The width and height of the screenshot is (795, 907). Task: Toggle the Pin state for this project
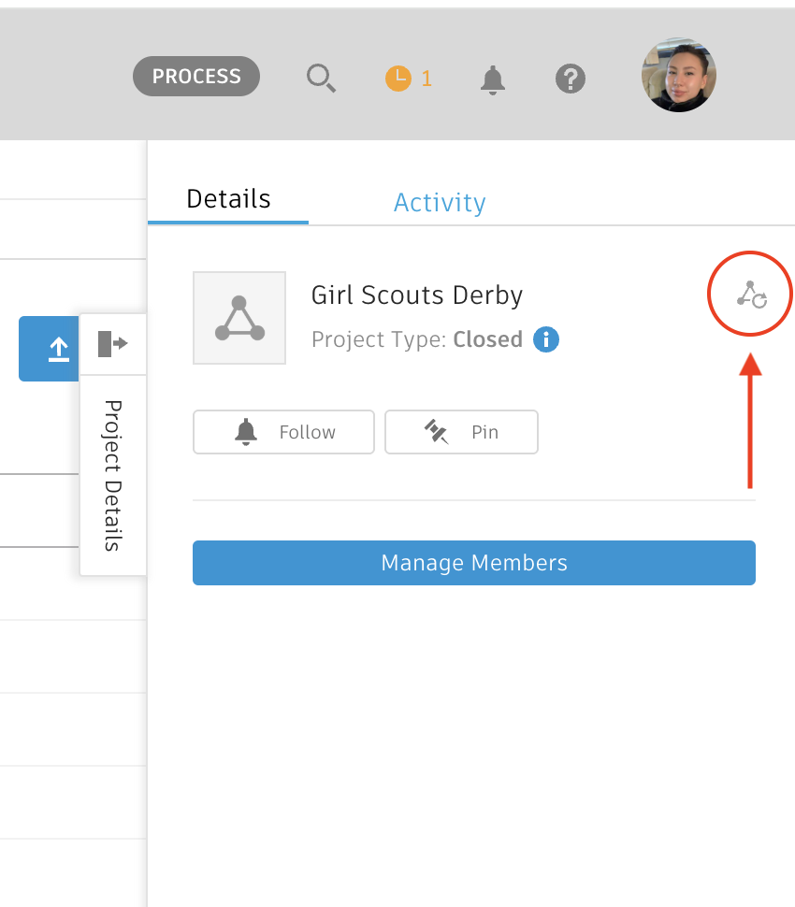point(461,432)
